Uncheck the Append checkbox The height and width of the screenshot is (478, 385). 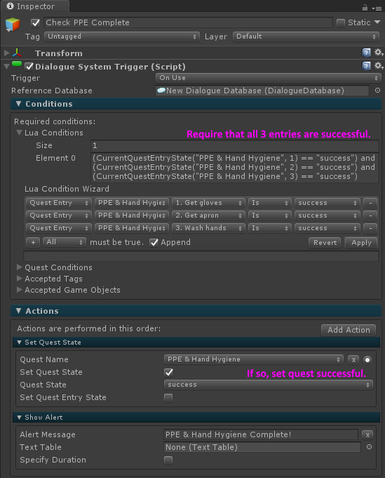pos(154,243)
